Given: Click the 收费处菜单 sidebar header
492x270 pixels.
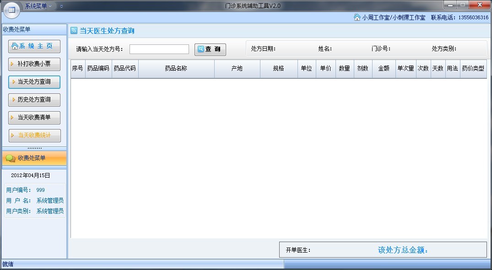Looking at the screenshot, I should [x=34, y=29].
